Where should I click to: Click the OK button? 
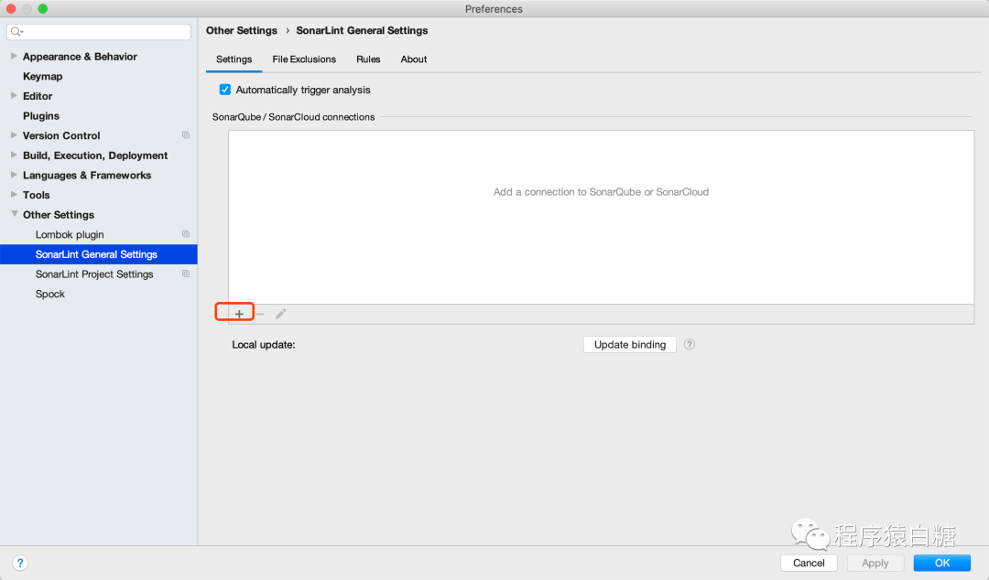click(x=941, y=563)
